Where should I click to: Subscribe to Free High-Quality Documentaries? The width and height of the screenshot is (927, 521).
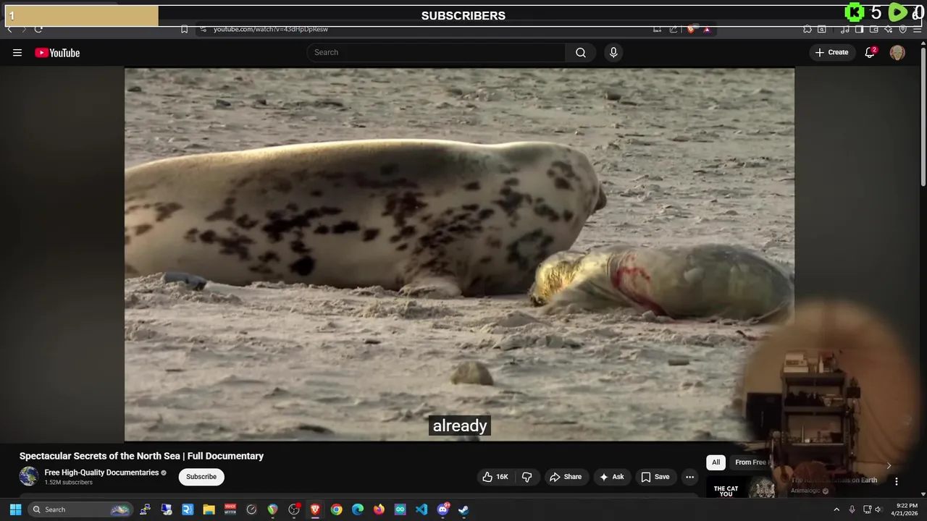point(201,477)
